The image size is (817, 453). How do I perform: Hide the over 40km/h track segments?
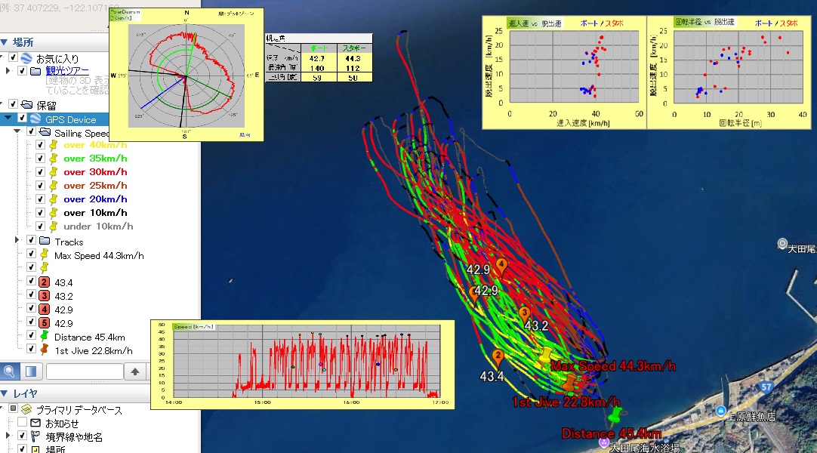(x=40, y=145)
